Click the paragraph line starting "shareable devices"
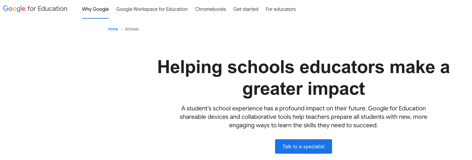The width and height of the screenshot is (472, 160). (x=303, y=117)
